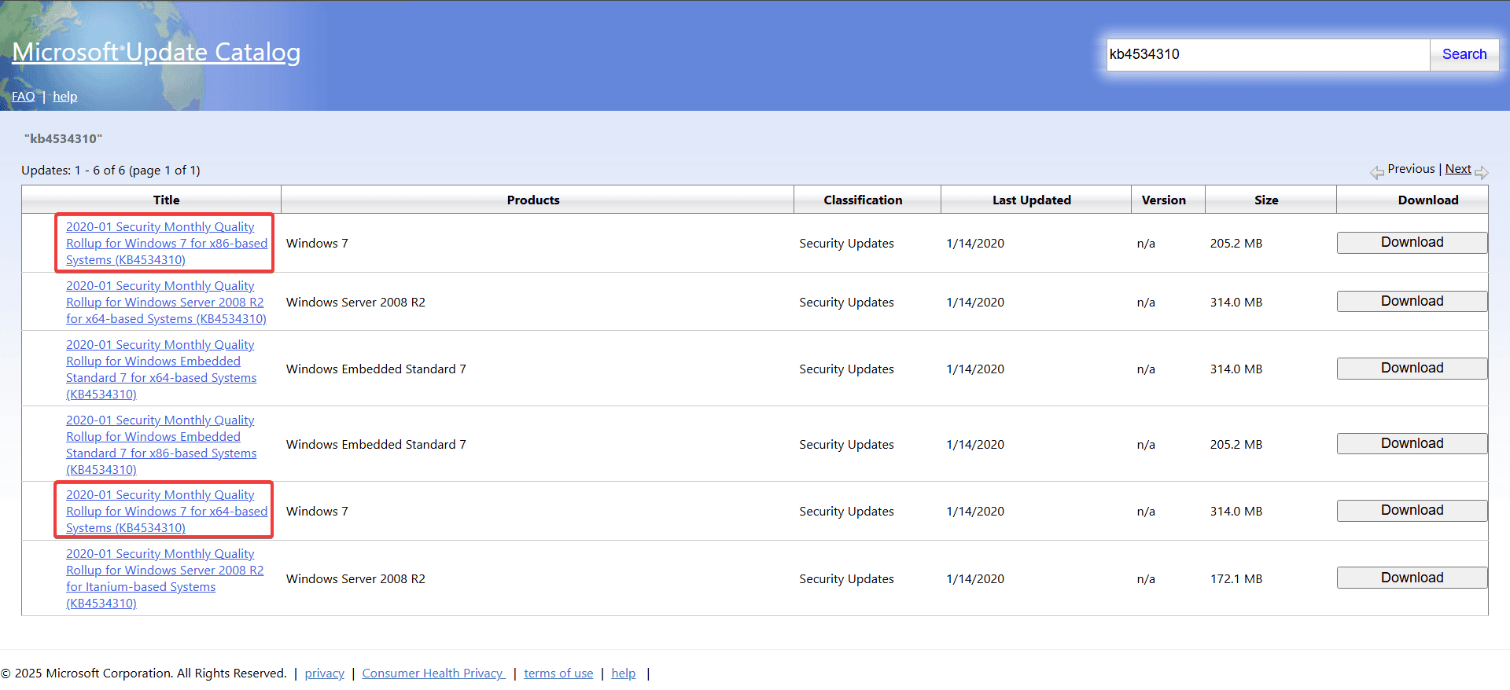Open Server 2008 R2 Itanium-based rollup link

click(x=165, y=578)
